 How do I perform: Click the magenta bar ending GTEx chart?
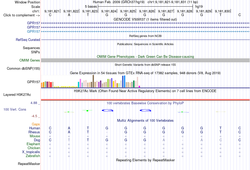click(x=139, y=87)
